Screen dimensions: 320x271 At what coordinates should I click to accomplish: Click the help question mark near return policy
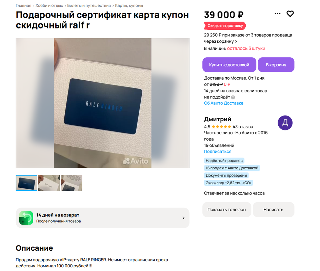(x=233, y=97)
